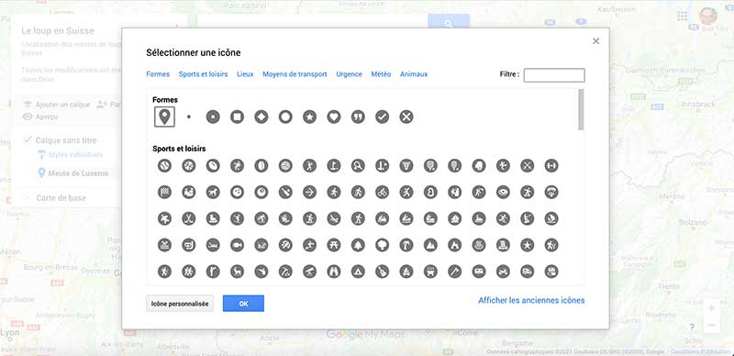Select the binoculars icon
Viewport: 734px width, 356px height.
(334, 272)
